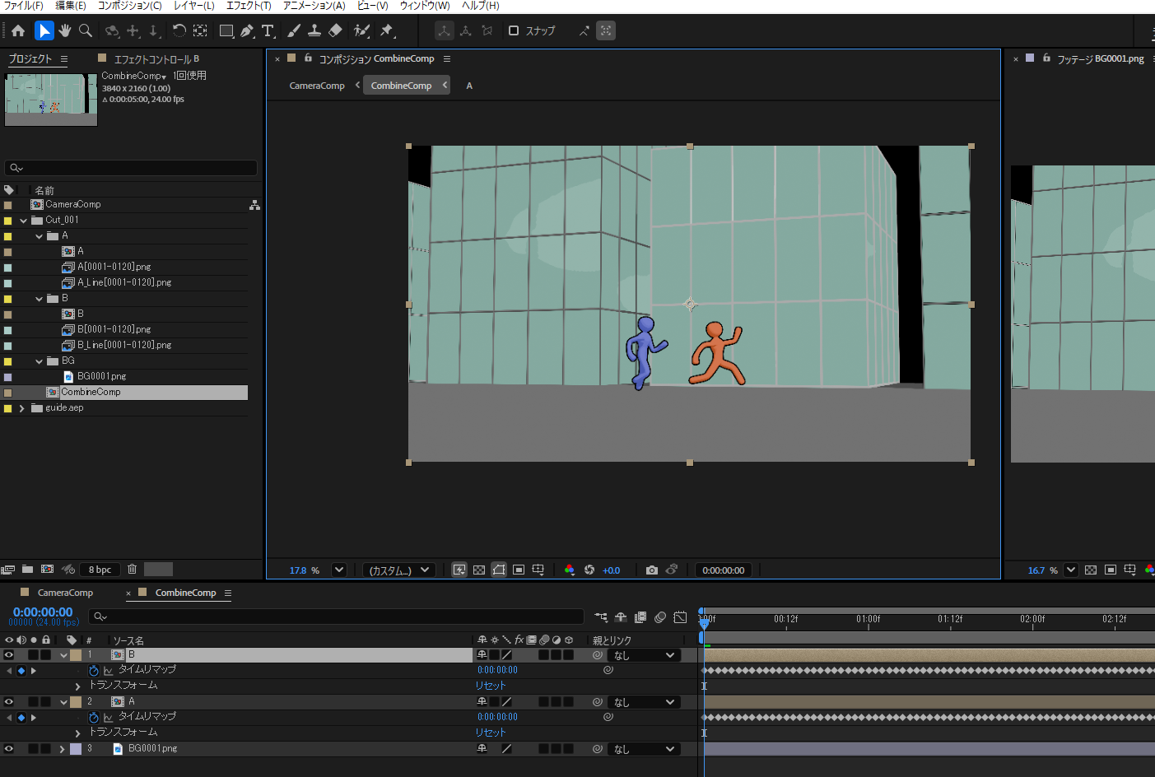This screenshot has height=777, width=1155.
Task: Collapse the Cut_001 folder
Action: 24,221
